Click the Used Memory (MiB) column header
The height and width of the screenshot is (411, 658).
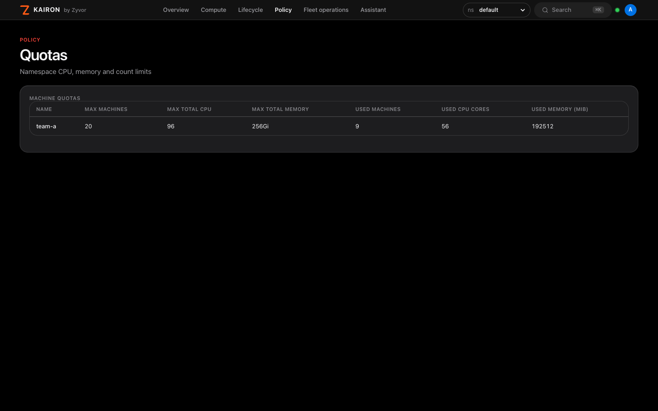560,109
